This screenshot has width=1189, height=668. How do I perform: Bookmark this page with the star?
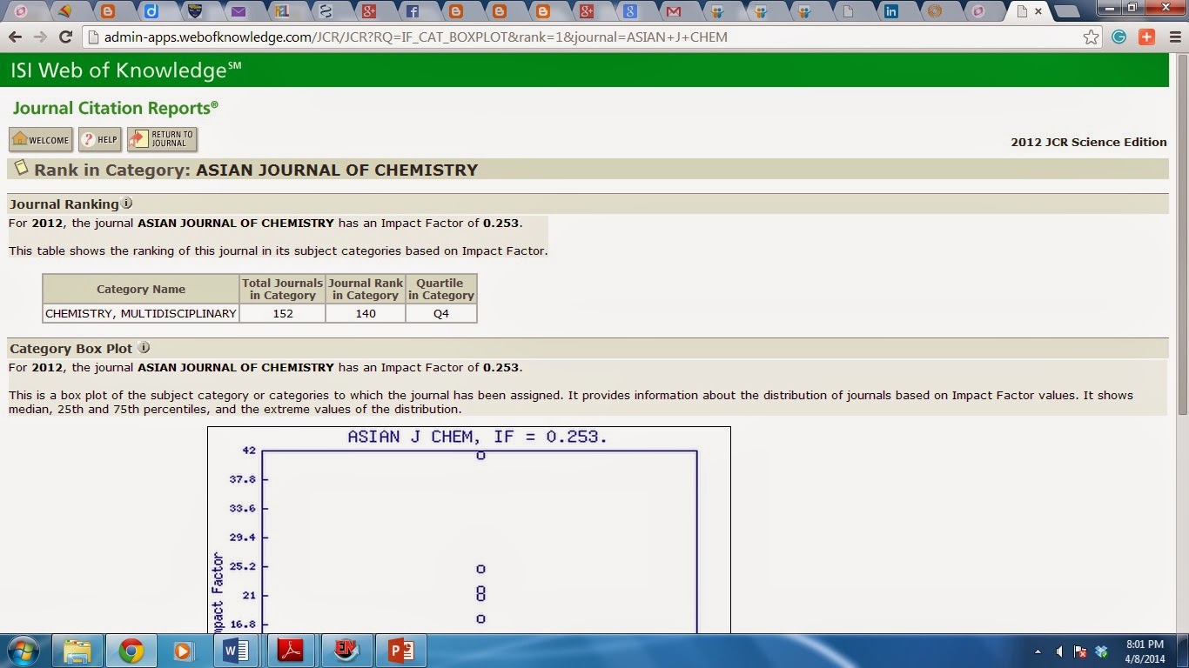(1092, 37)
